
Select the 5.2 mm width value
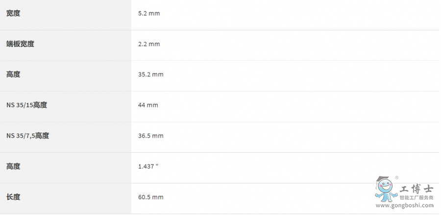point(149,13)
